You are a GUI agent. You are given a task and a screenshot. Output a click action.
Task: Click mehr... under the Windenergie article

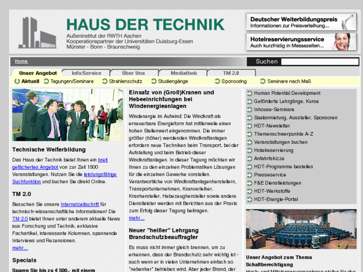pyautogui.click(x=137, y=218)
